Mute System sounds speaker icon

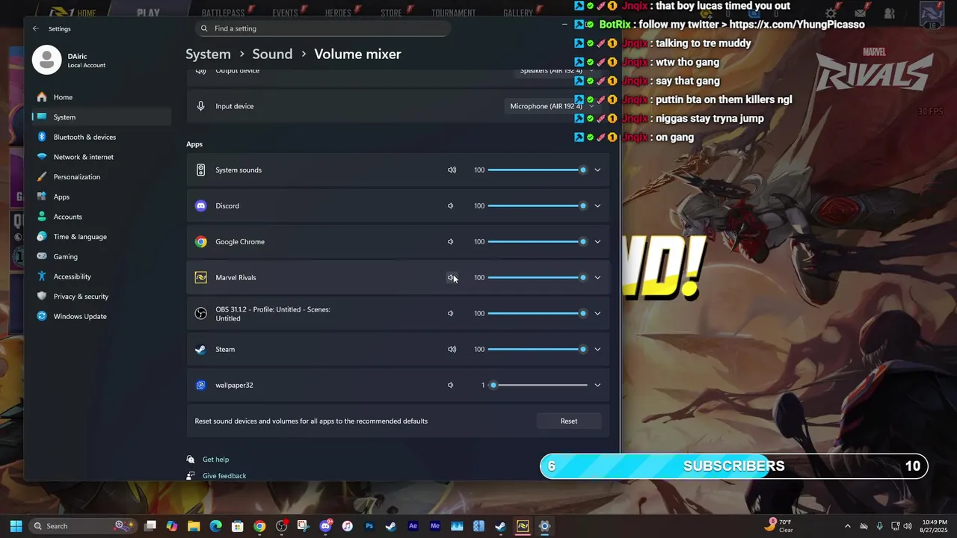[x=452, y=170]
